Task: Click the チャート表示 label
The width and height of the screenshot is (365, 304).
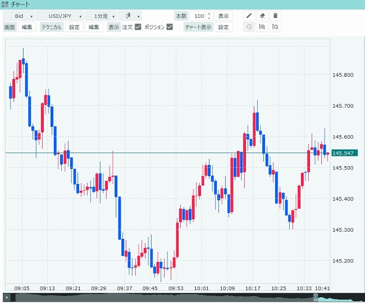Action: click(198, 27)
